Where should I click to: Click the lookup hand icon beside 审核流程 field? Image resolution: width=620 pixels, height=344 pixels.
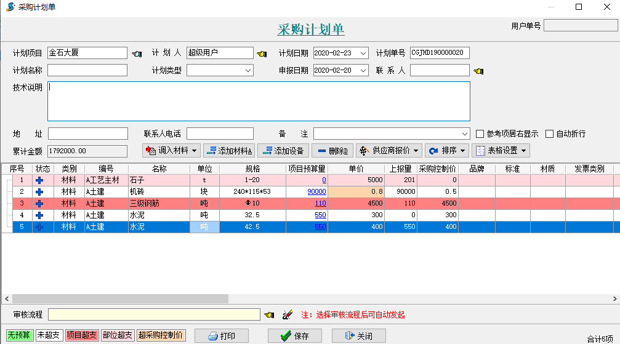point(269,315)
